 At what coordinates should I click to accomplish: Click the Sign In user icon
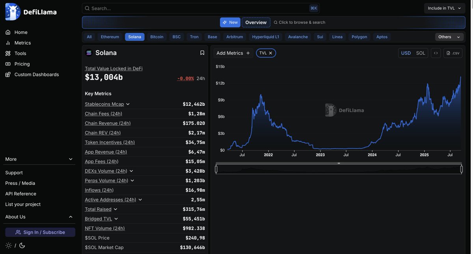[18, 232]
